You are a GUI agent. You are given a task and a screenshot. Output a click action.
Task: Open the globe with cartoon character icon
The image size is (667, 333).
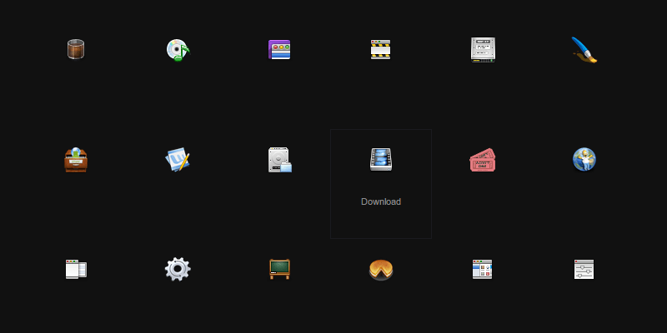[x=584, y=160]
